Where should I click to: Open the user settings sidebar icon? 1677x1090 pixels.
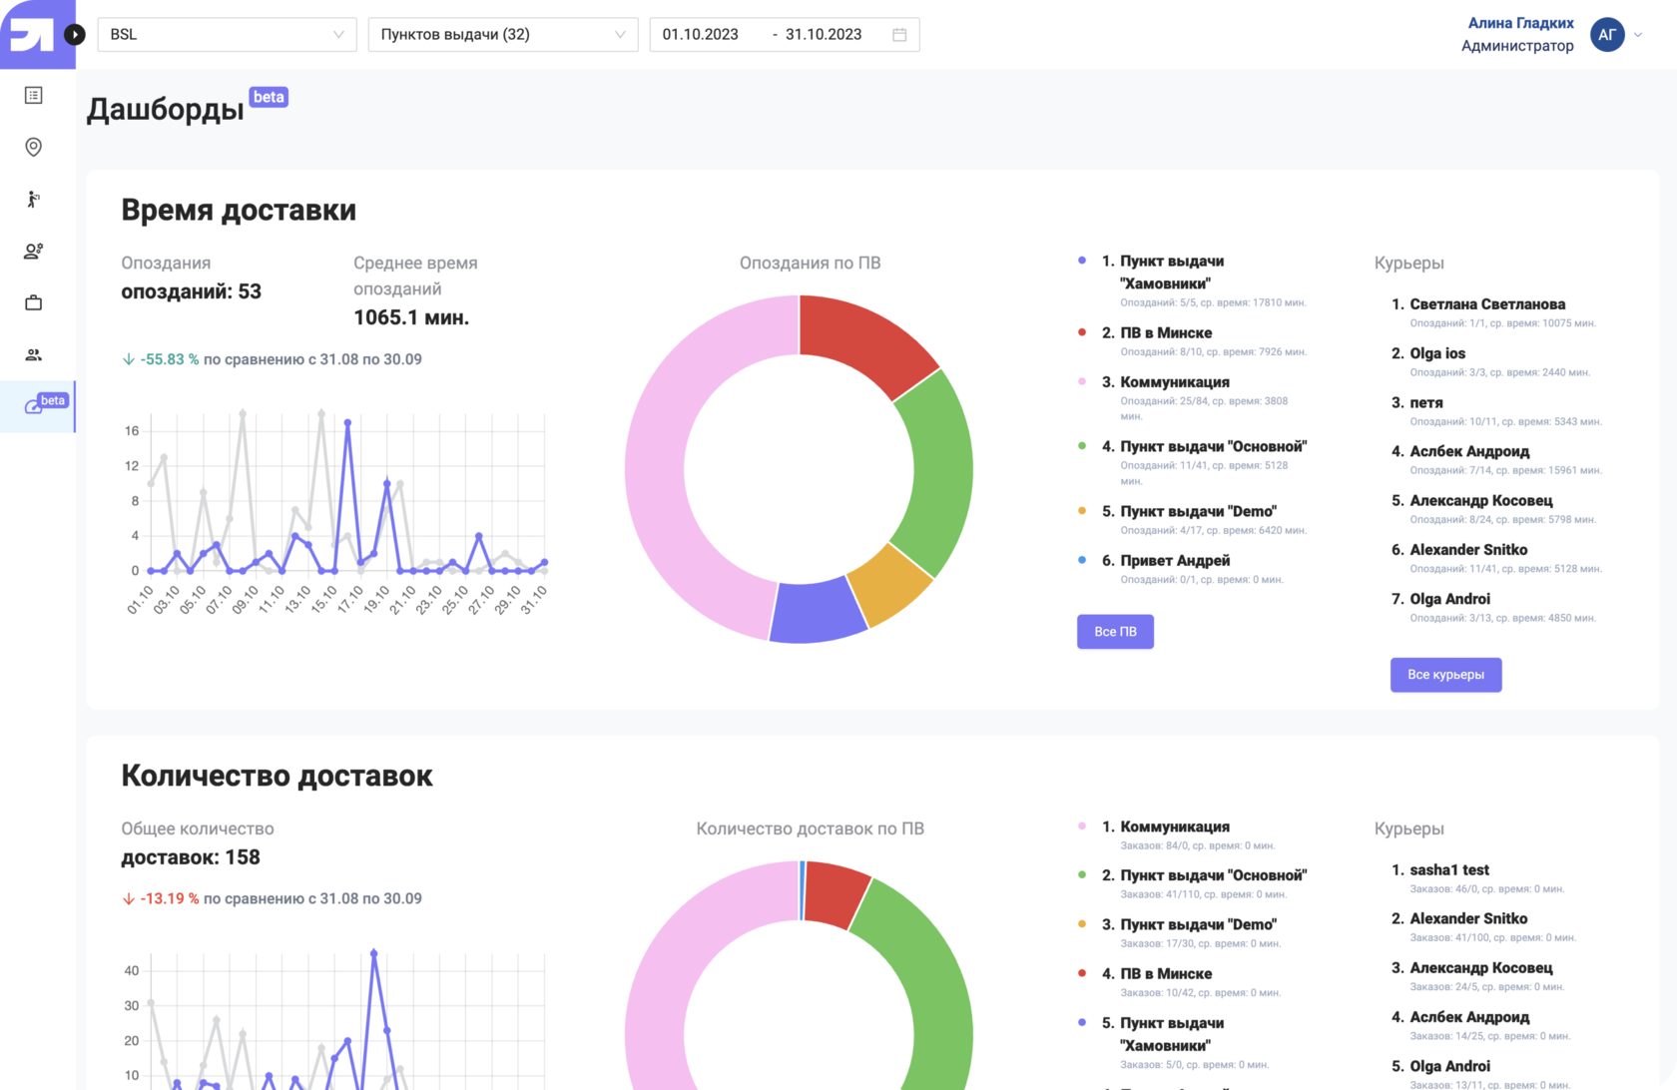pyautogui.click(x=33, y=251)
